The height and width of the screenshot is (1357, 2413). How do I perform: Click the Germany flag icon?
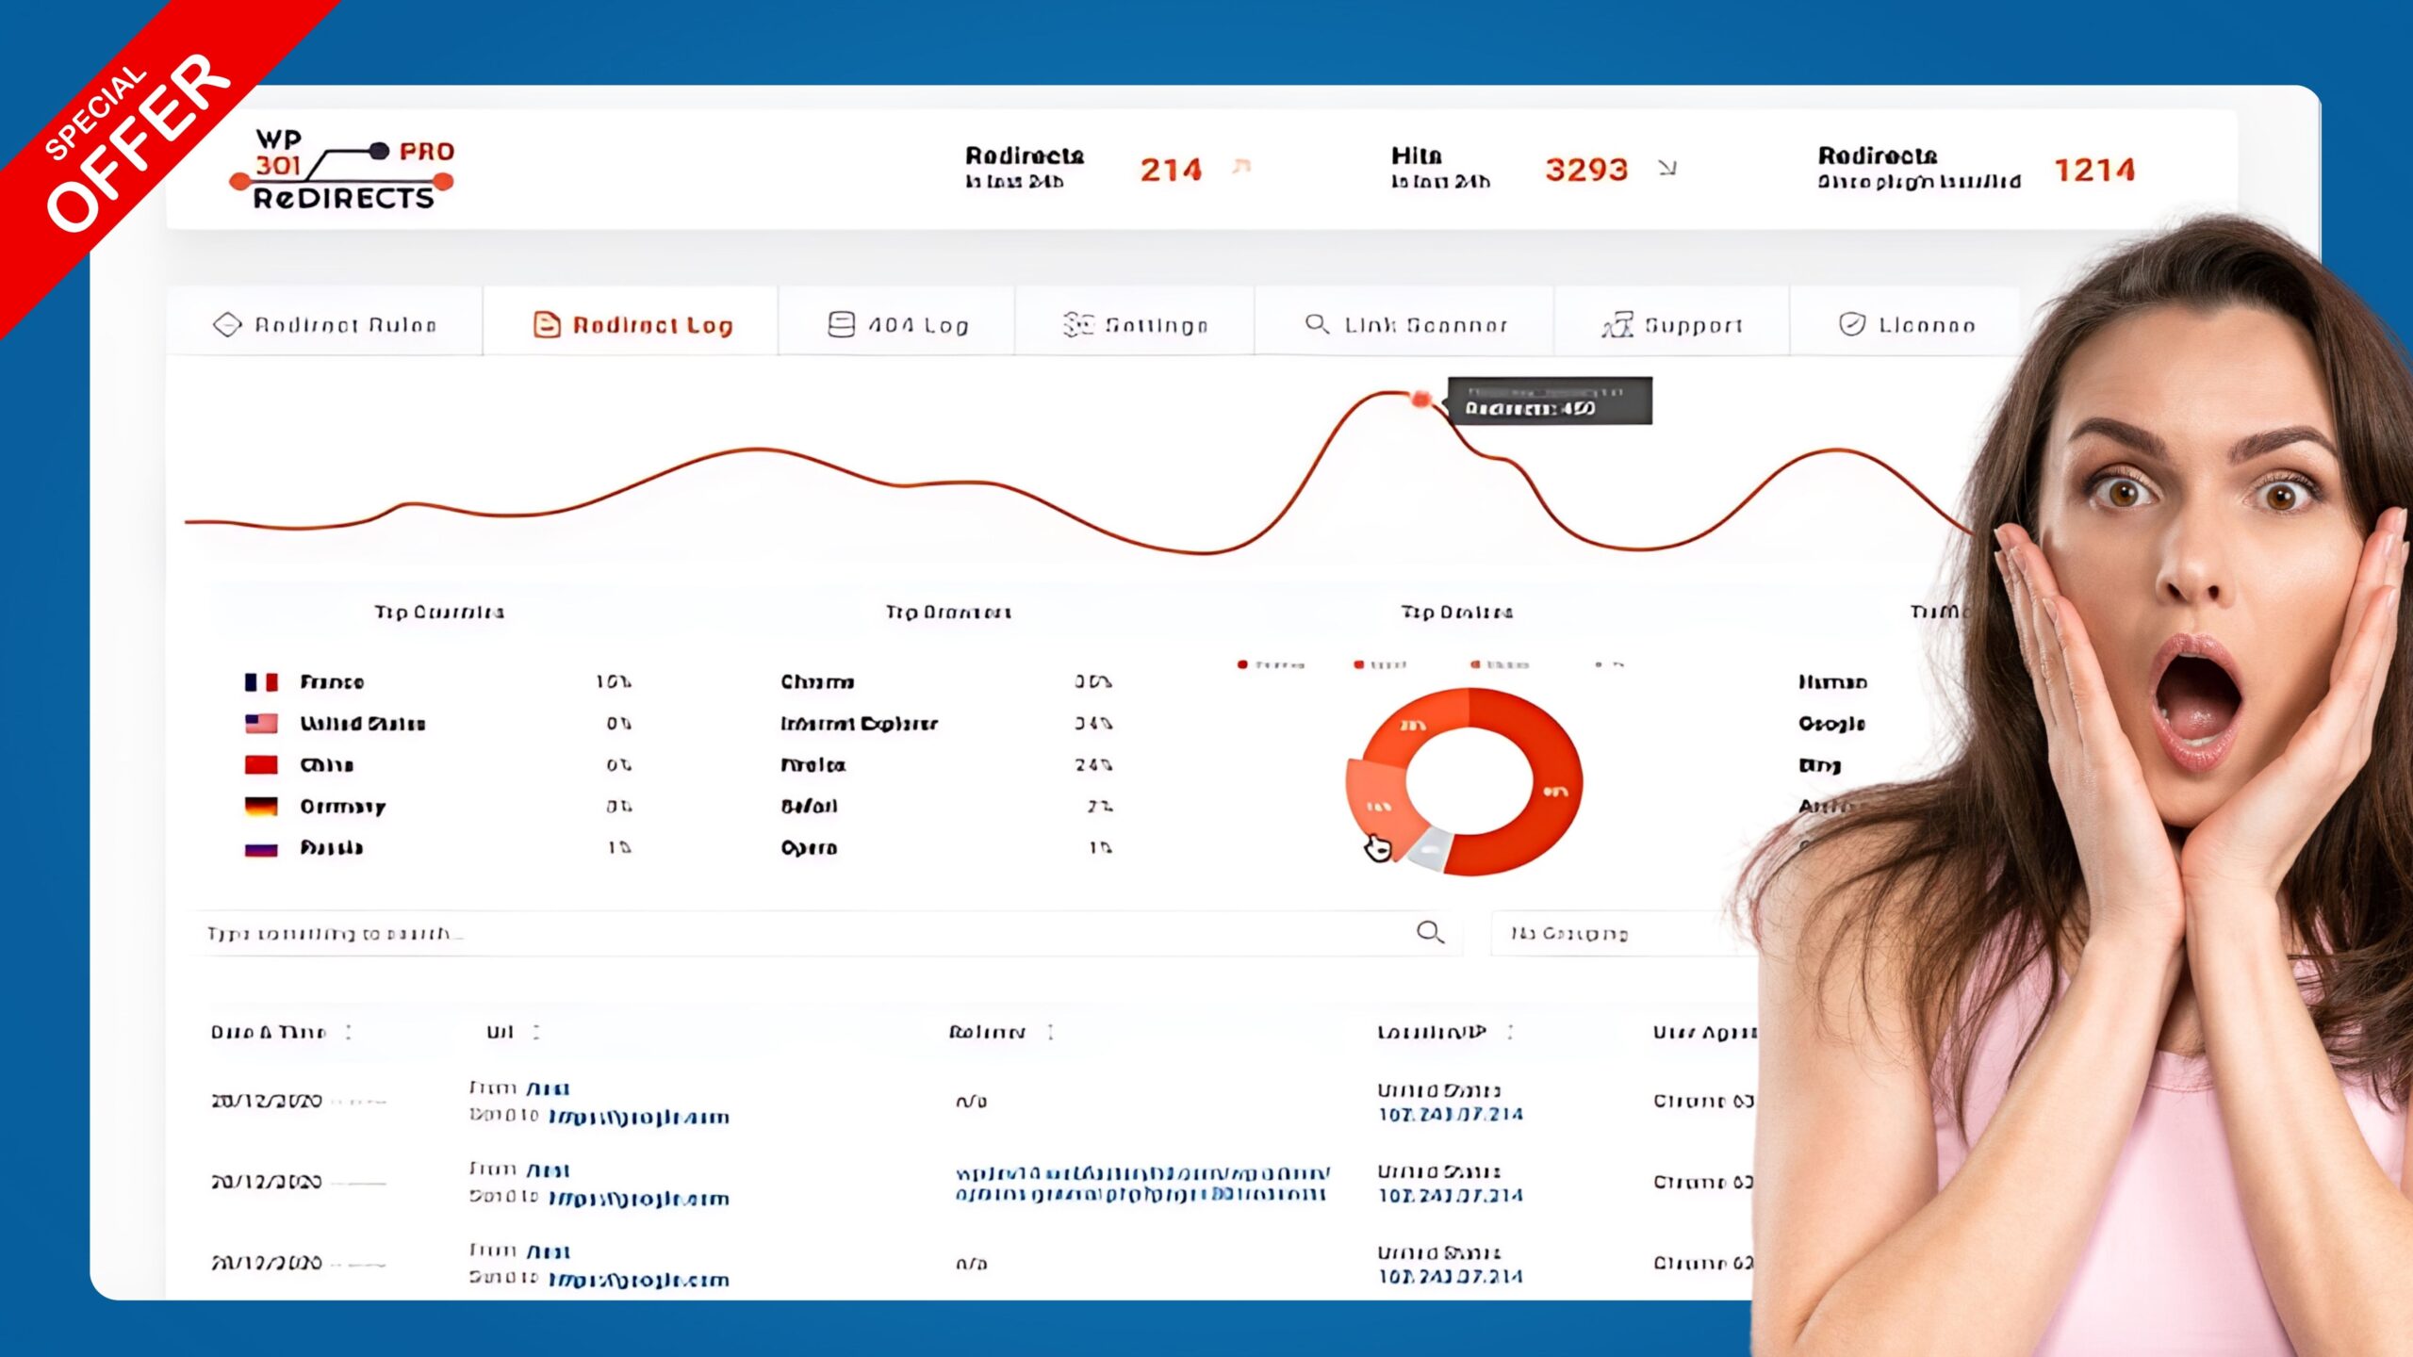(261, 806)
